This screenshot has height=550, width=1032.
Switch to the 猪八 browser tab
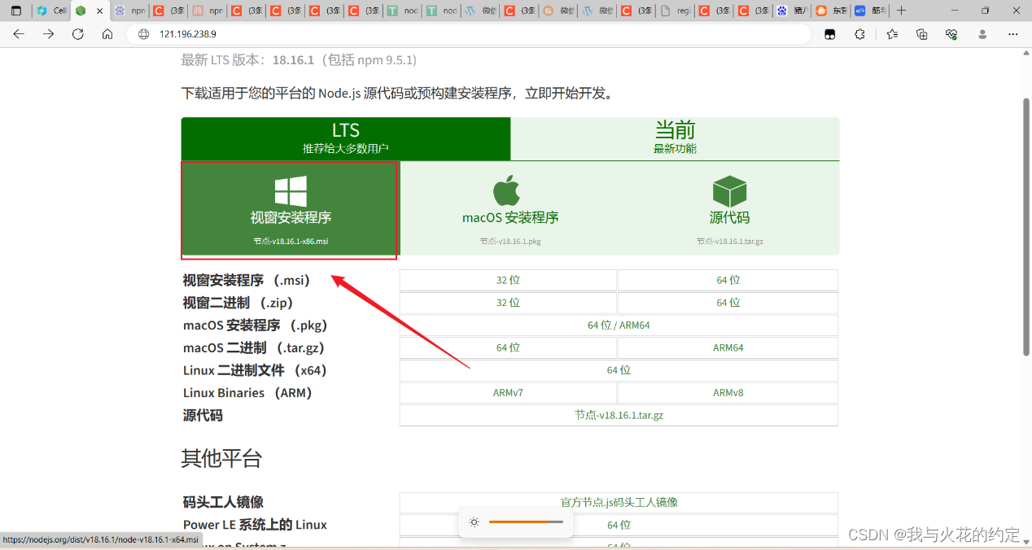[791, 11]
